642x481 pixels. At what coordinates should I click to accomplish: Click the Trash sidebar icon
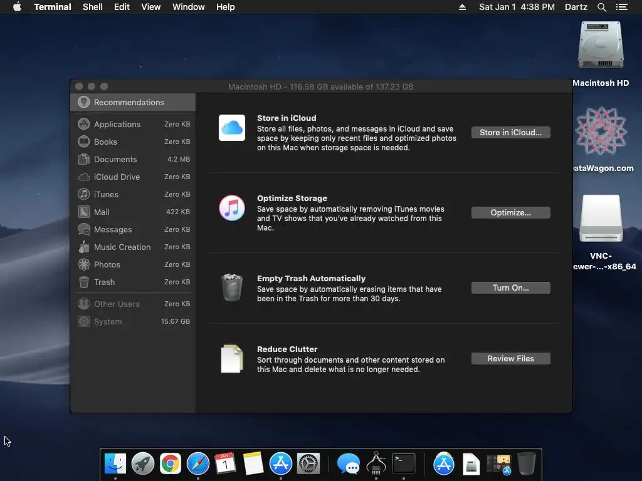click(x=84, y=282)
